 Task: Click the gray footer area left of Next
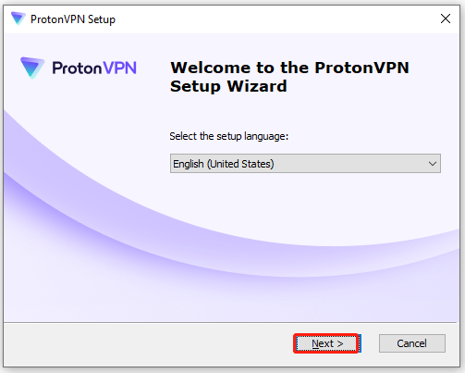click(x=148, y=344)
